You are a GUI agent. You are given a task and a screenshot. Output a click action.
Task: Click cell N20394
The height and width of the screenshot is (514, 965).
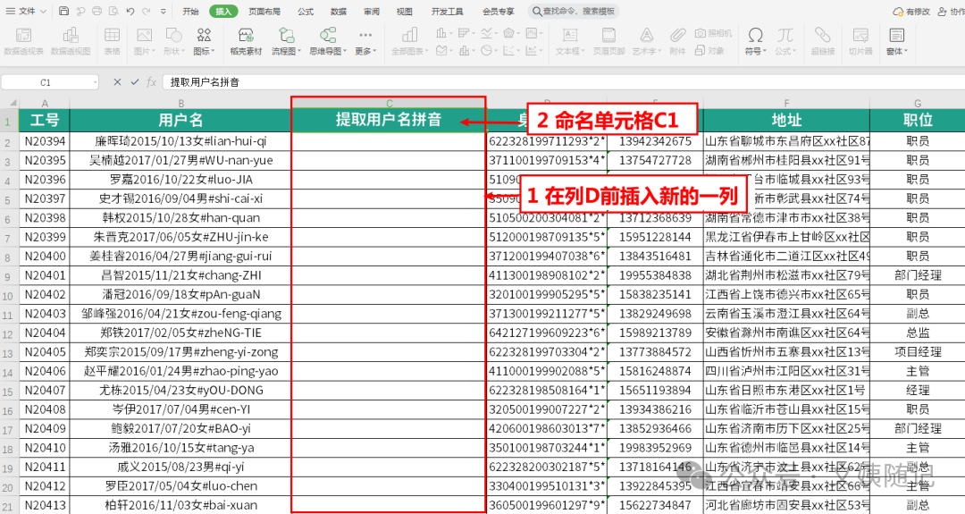(45, 141)
